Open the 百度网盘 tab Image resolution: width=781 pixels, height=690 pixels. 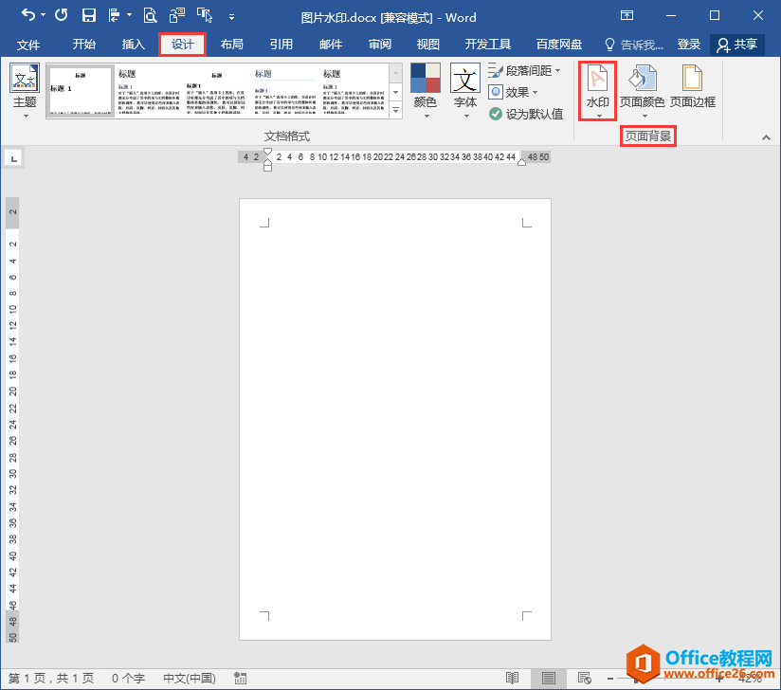(x=559, y=45)
